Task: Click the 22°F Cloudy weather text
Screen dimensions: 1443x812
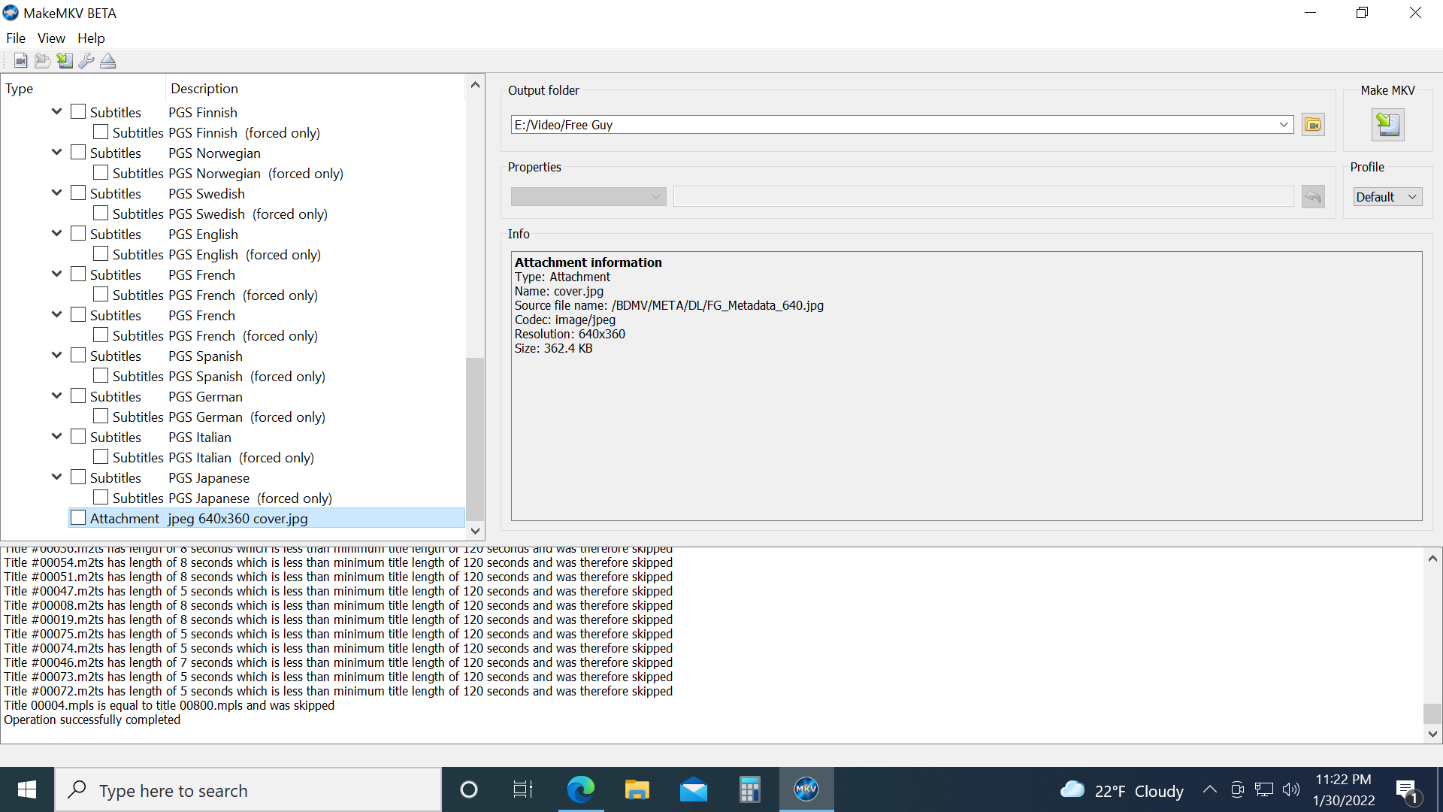Action: (1139, 791)
